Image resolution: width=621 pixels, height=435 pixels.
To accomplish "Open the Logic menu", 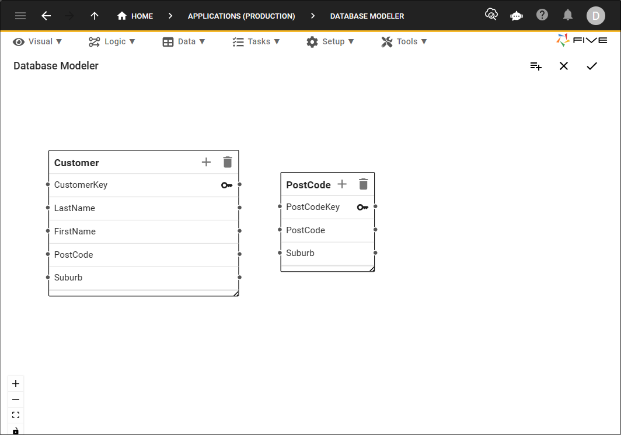I will click(x=111, y=41).
